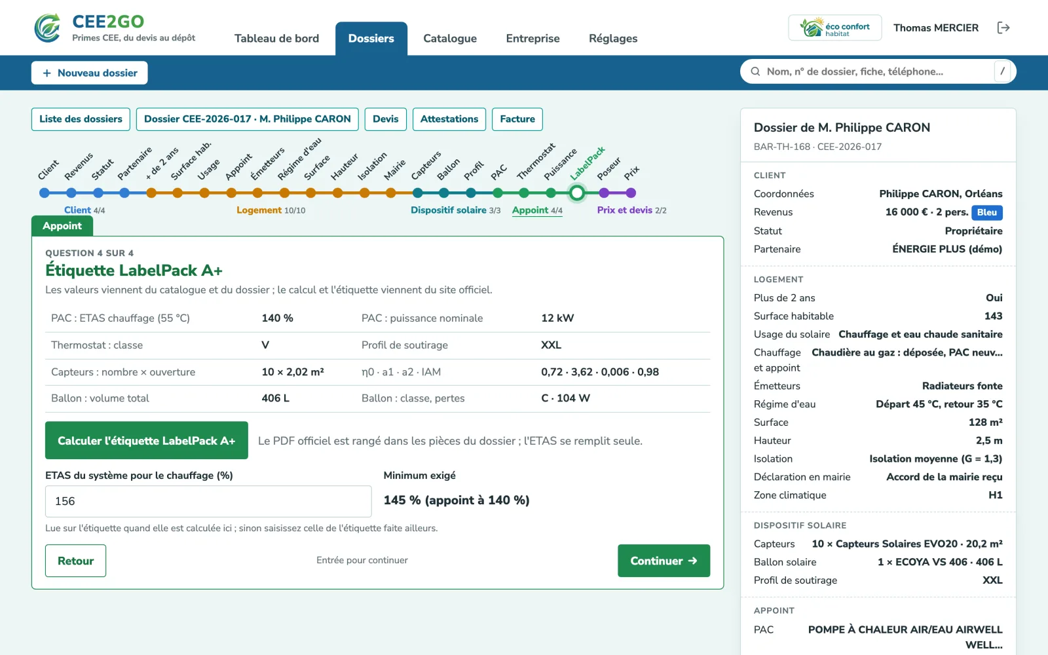Open the éco confort habitat badge
Screen dimensions: 1048x655
pos(835,28)
